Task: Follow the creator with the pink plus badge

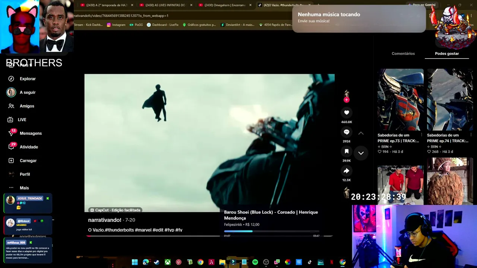Action: pos(347,100)
